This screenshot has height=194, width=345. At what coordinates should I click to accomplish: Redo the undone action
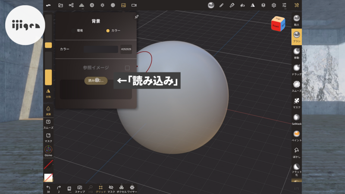click(59, 189)
